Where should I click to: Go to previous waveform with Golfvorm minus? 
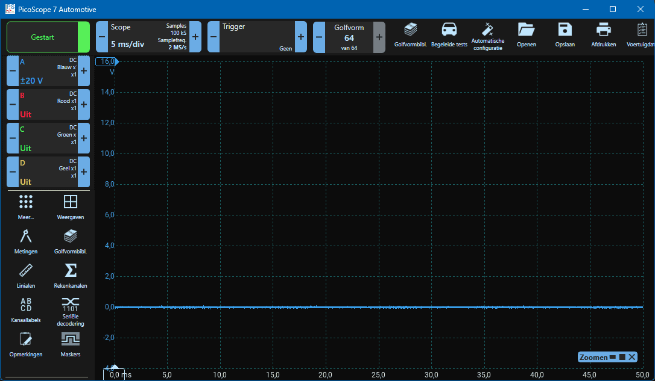tap(319, 37)
